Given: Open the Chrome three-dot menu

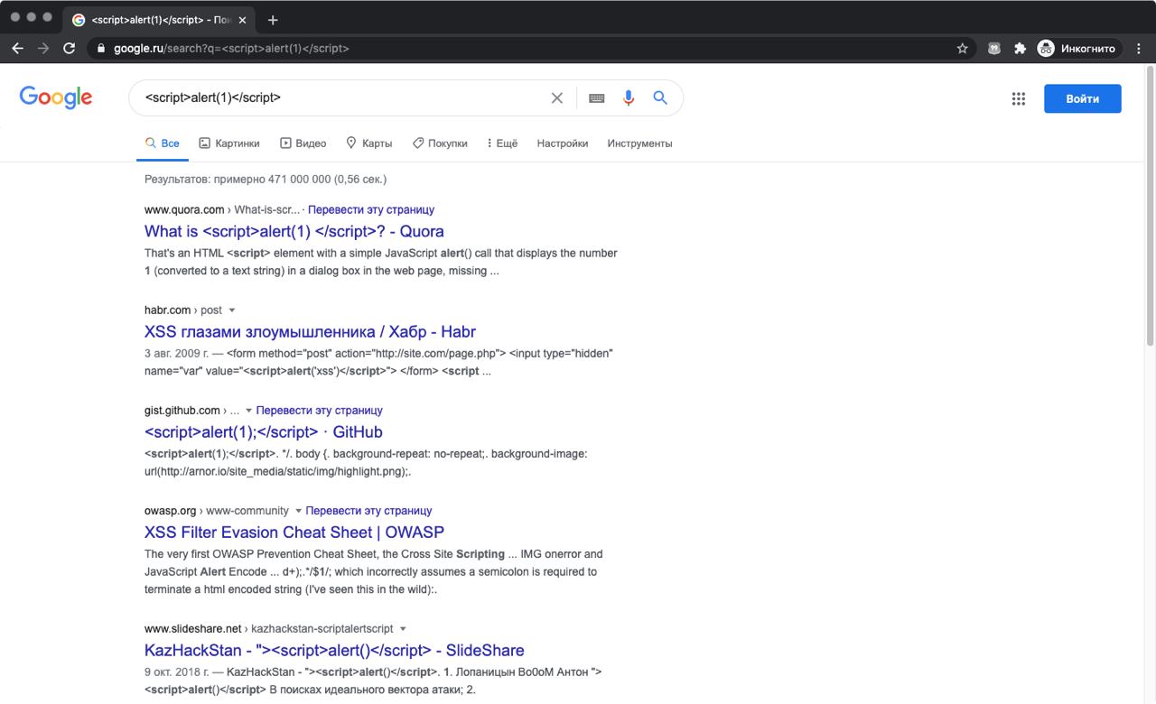Looking at the screenshot, I should click(1139, 49).
